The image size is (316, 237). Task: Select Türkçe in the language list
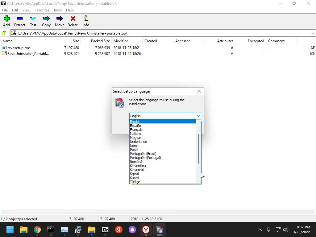162,182
